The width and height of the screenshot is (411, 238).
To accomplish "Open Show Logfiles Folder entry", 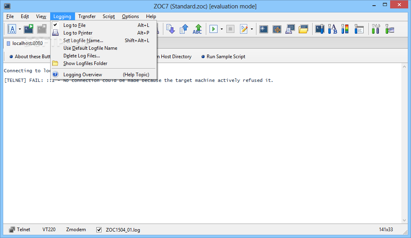I will point(104,63).
